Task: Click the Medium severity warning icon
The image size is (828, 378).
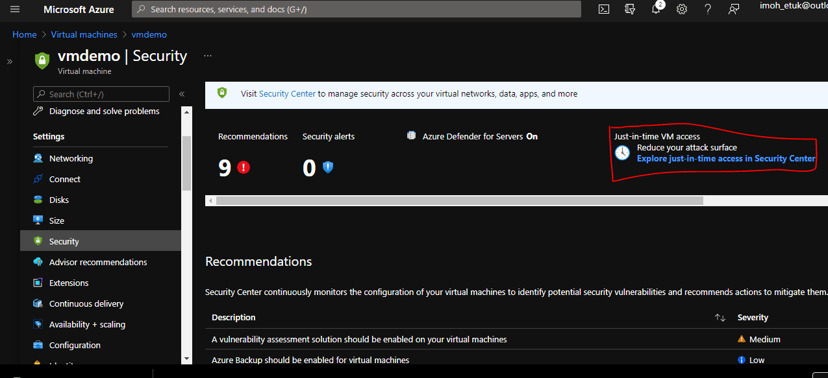Action: (742, 339)
